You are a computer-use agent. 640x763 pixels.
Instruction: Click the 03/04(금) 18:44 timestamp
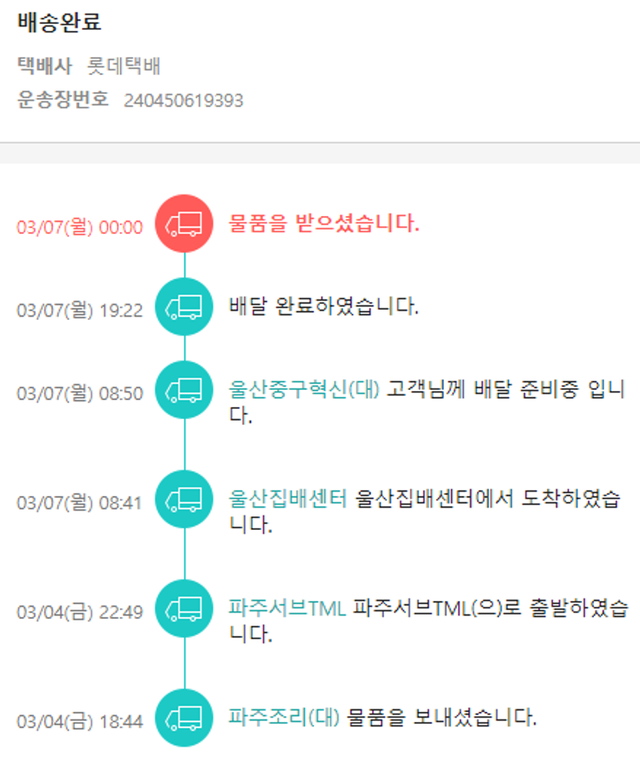click(x=80, y=721)
